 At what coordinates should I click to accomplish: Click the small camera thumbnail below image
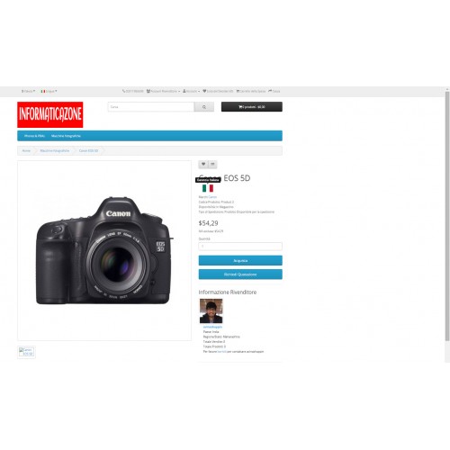(26, 352)
